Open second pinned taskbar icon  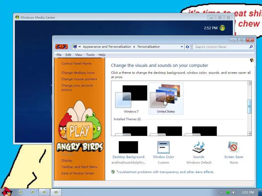pos(32,192)
